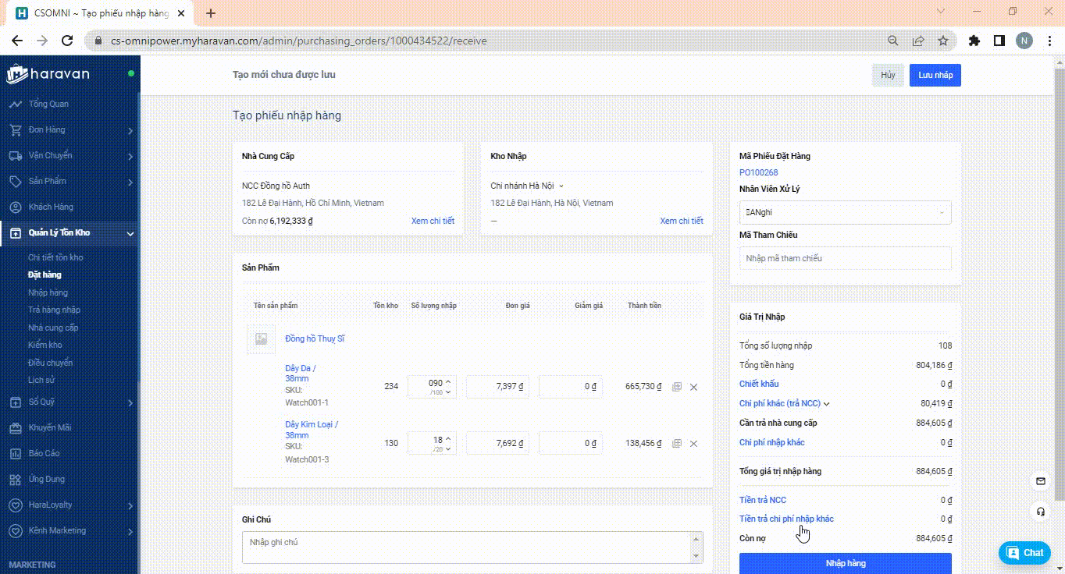Open the Chiết khấu link
Screen dimensions: 1065x574
tap(759, 384)
